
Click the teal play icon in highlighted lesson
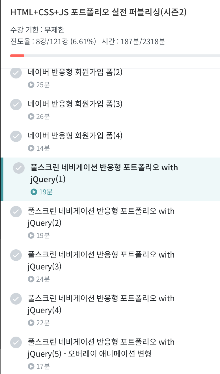(34, 192)
